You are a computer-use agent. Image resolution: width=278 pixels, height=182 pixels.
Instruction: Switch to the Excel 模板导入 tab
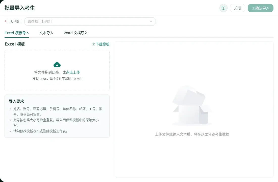(17, 33)
